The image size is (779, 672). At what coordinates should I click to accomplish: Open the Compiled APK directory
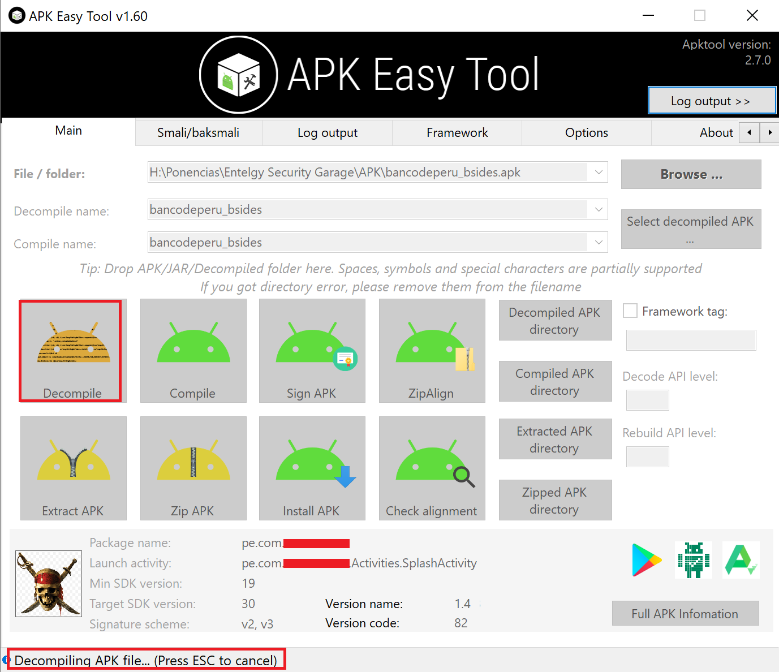(555, 382)
